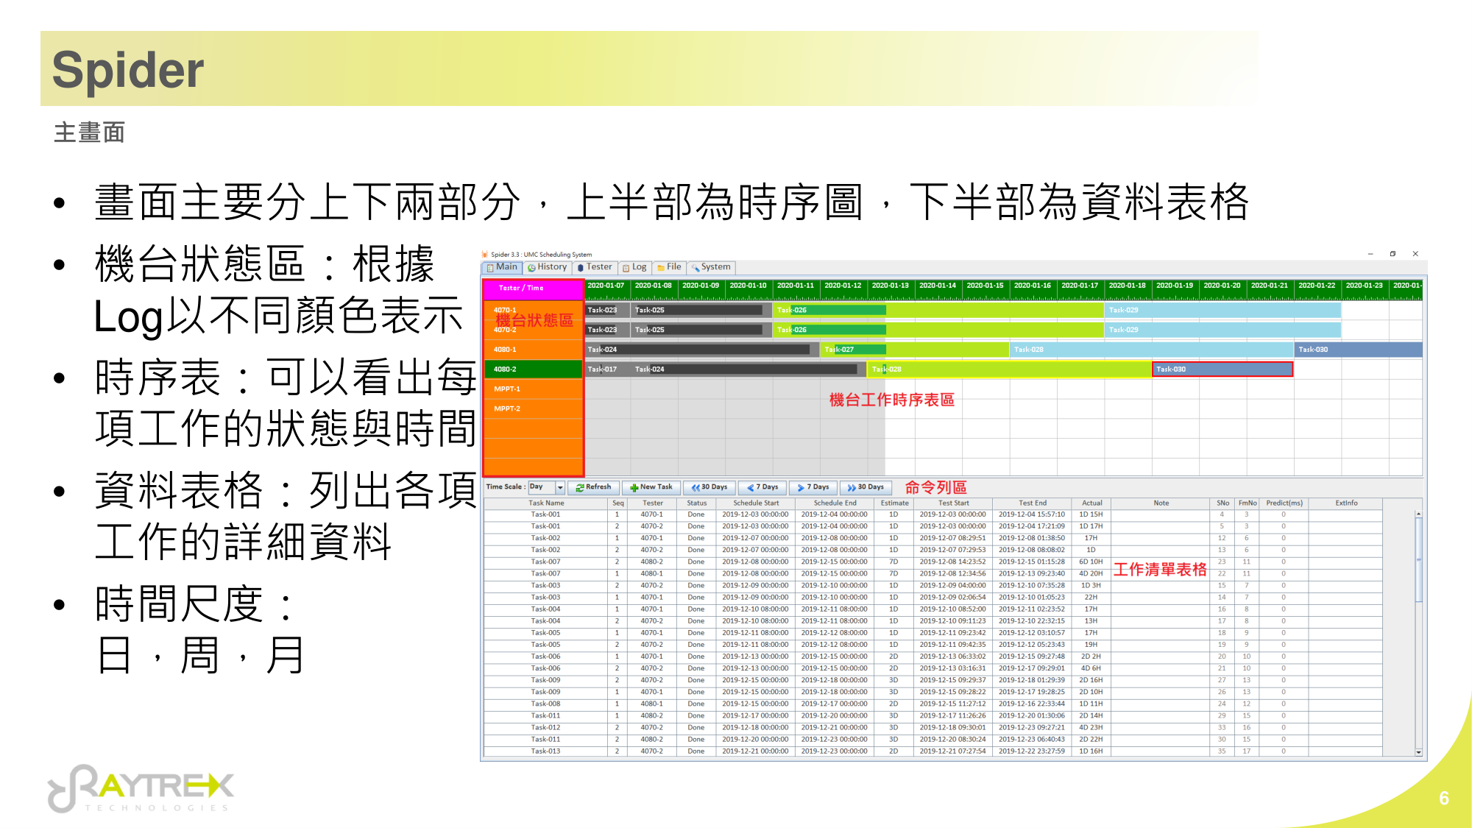This screenshot has width=1472, height=828.
Task: Open the History tab
Action: click(547, 267)
